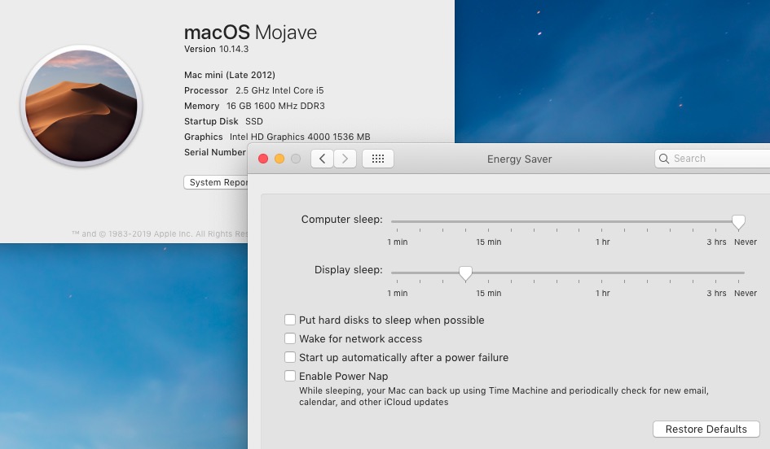770x449 pixels.
Task: Check Enable Power Nap
Action: point(290,376)
